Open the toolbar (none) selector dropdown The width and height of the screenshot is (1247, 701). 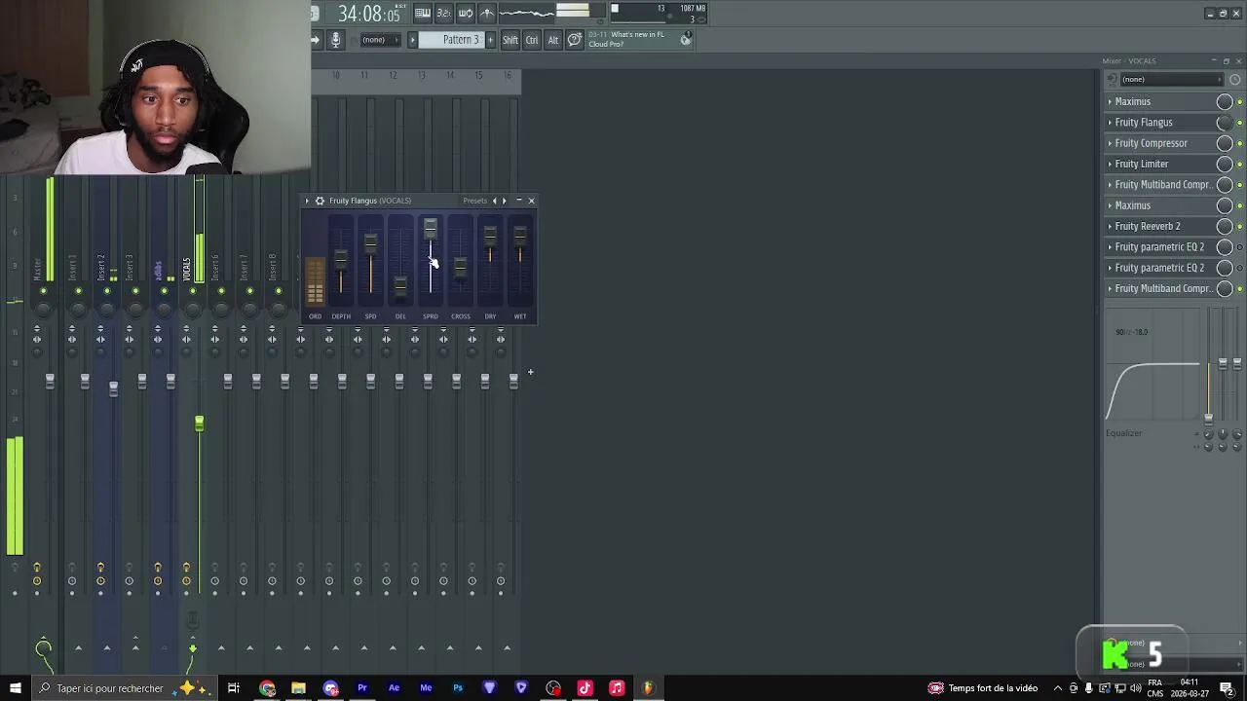click(x=381, y=40)
